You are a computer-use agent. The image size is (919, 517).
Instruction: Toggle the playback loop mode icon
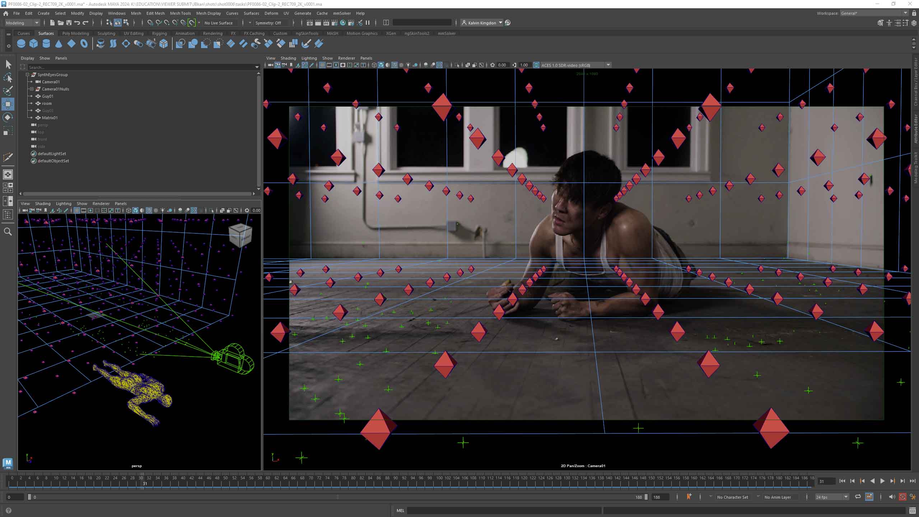858,497
